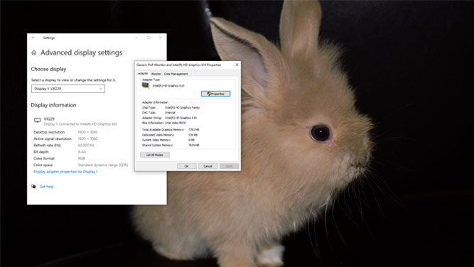Switch to the Color Management tab
The height and width of the screenshot is (267, 474).
(x=176, y=74)
